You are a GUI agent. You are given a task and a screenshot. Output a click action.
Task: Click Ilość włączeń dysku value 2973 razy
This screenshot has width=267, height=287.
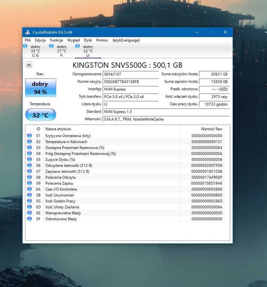point(214,96)
